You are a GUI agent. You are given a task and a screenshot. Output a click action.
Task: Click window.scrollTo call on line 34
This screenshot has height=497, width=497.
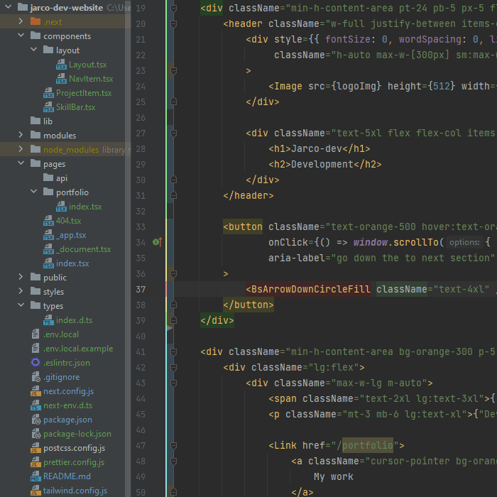[x=398, y=243]
